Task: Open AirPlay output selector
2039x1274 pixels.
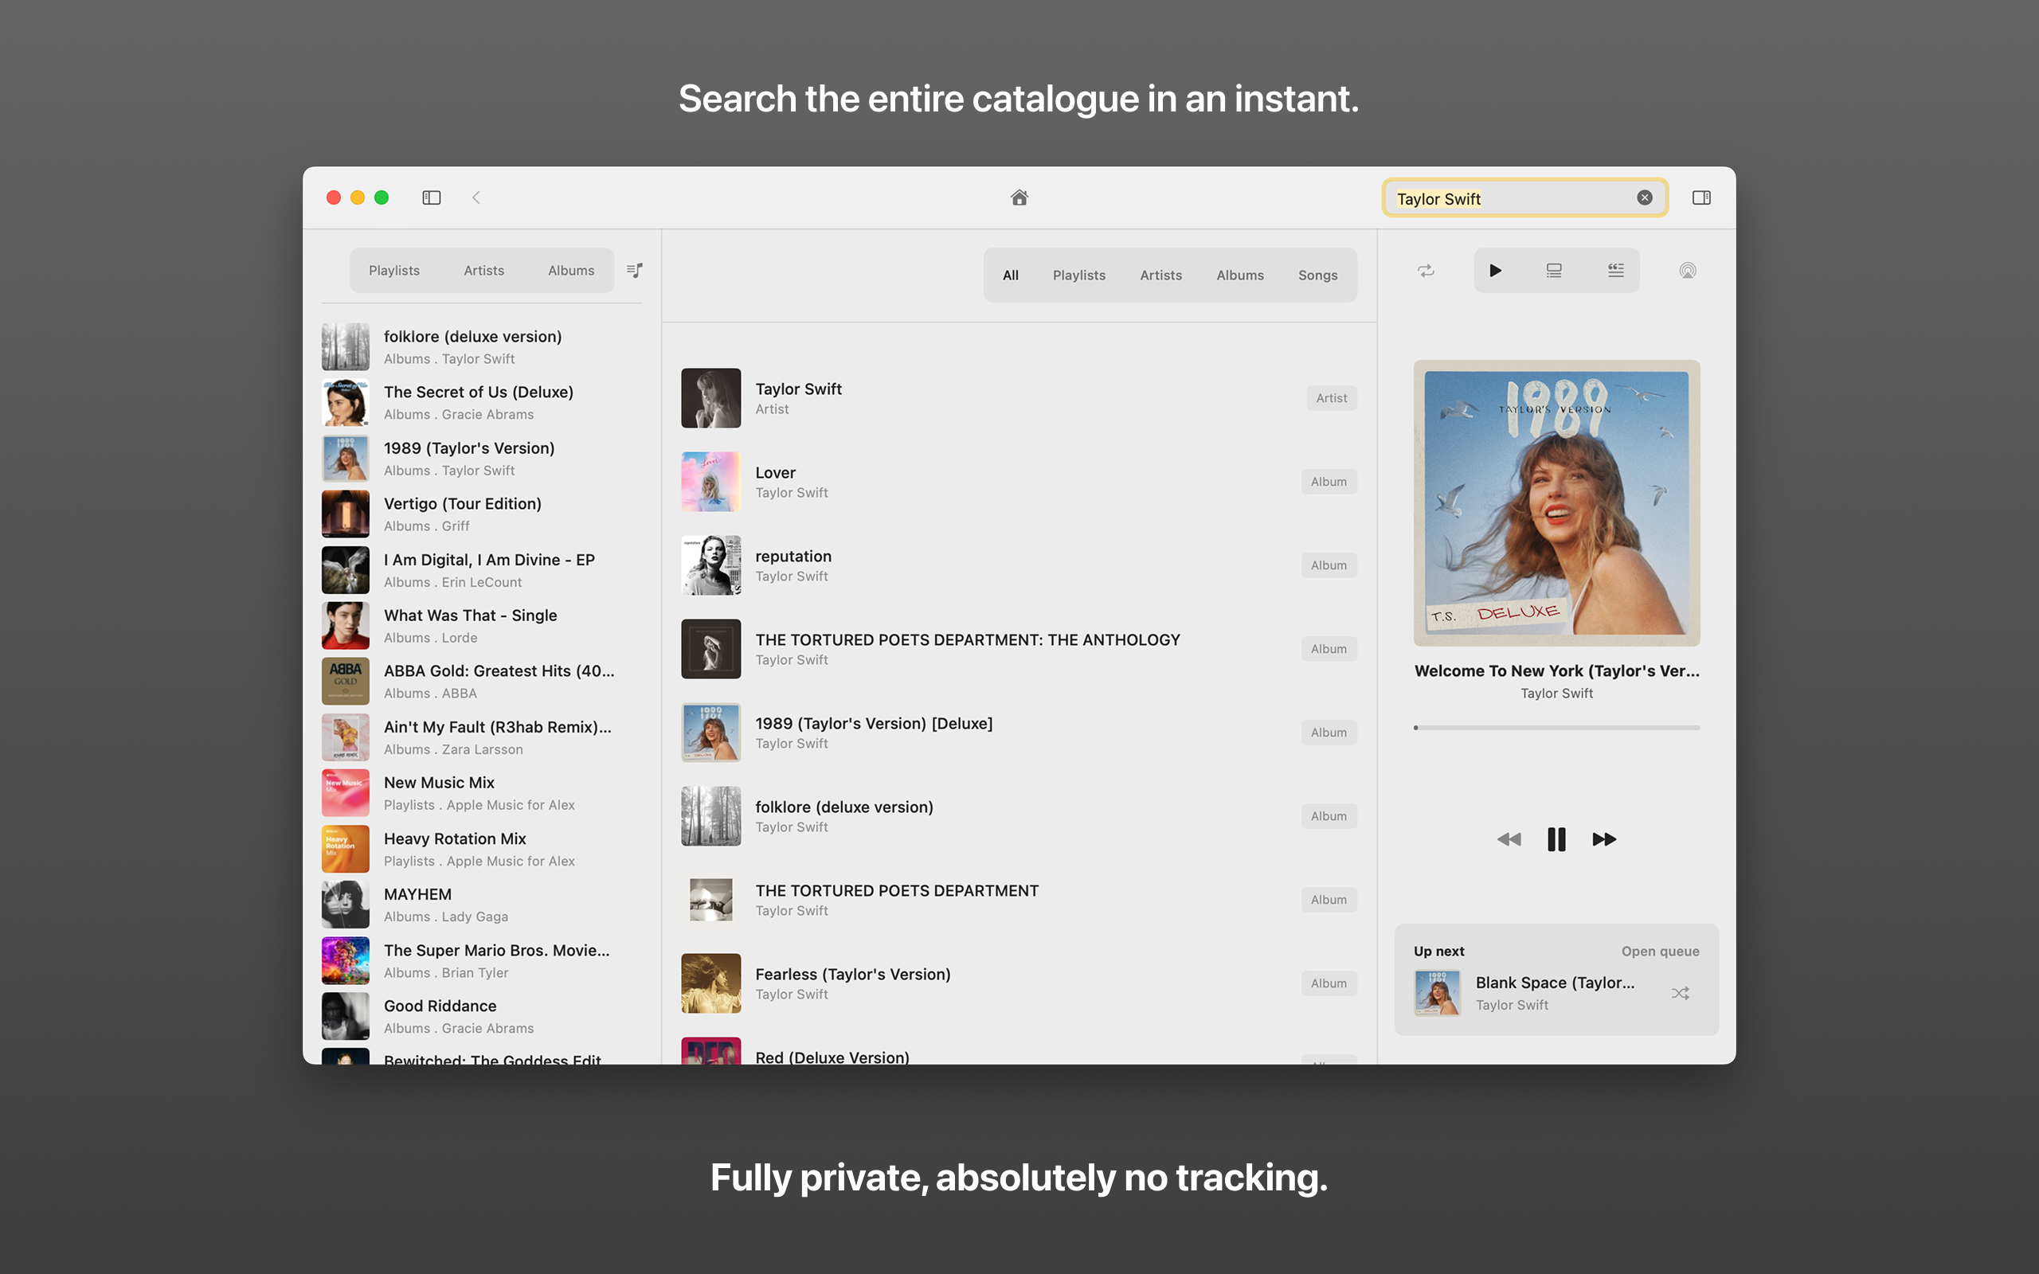Action: tap(1687, 271)
